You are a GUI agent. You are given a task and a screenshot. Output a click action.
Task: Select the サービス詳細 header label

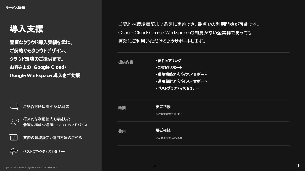15,8
